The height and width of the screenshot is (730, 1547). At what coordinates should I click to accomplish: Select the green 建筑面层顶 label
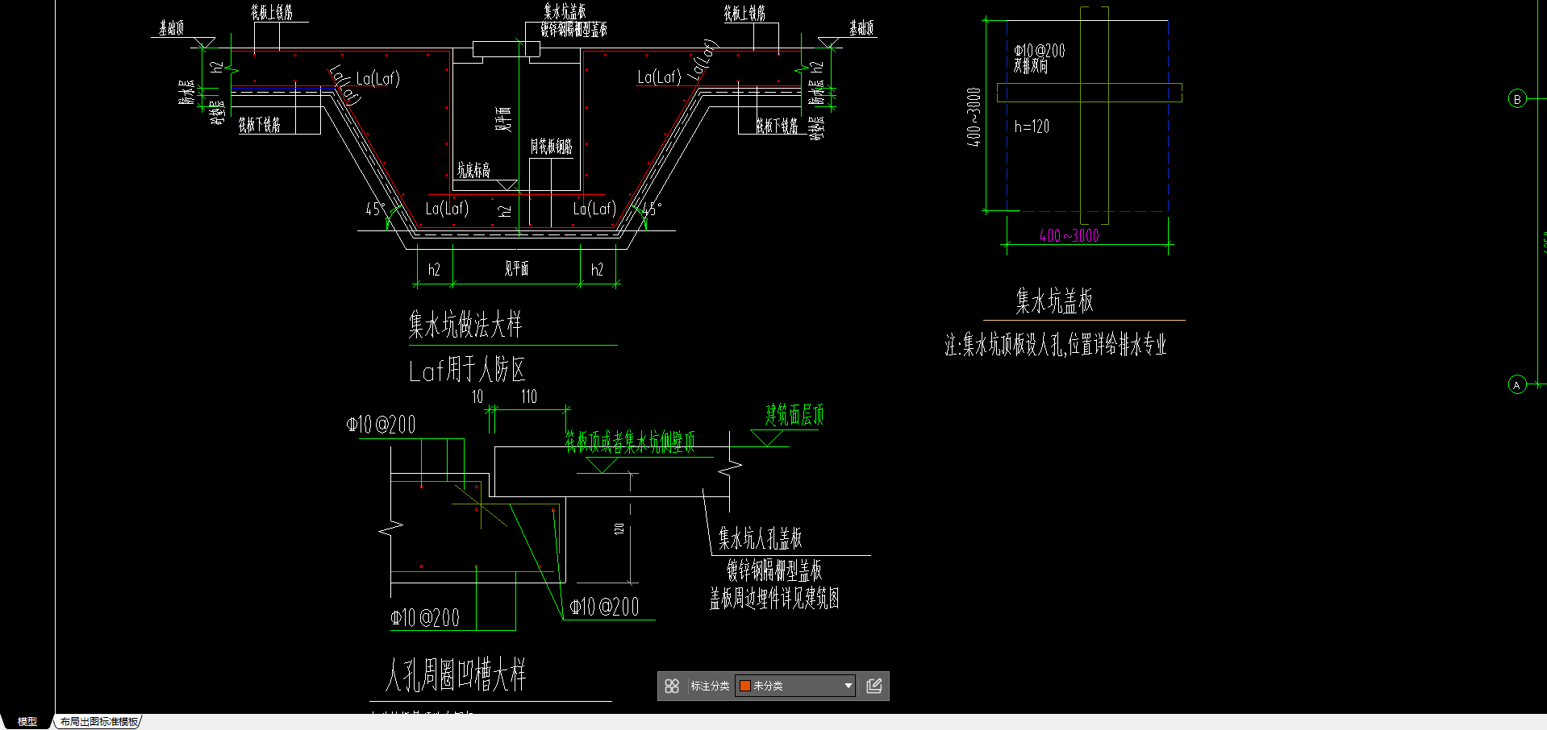pyautogui.click(x=794, y=415)
